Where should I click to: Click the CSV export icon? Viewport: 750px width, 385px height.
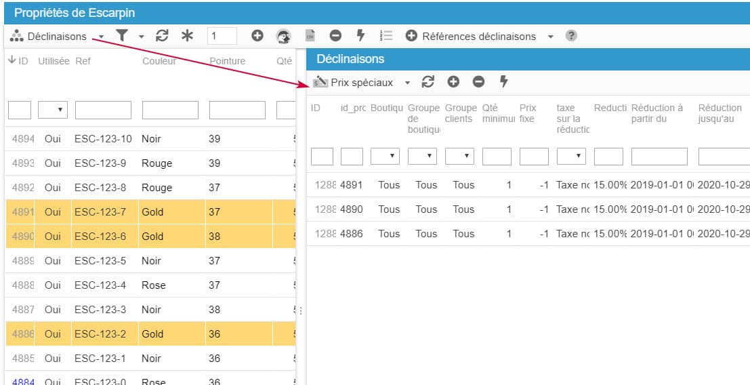(x=310, y=36)
